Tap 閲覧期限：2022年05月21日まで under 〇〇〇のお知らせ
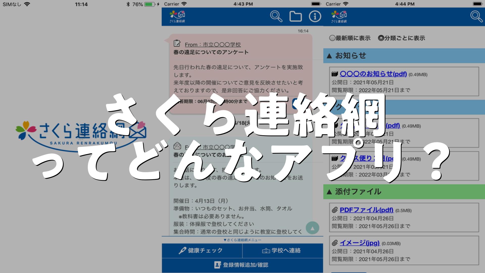485x273 pixels. point(371,90)
